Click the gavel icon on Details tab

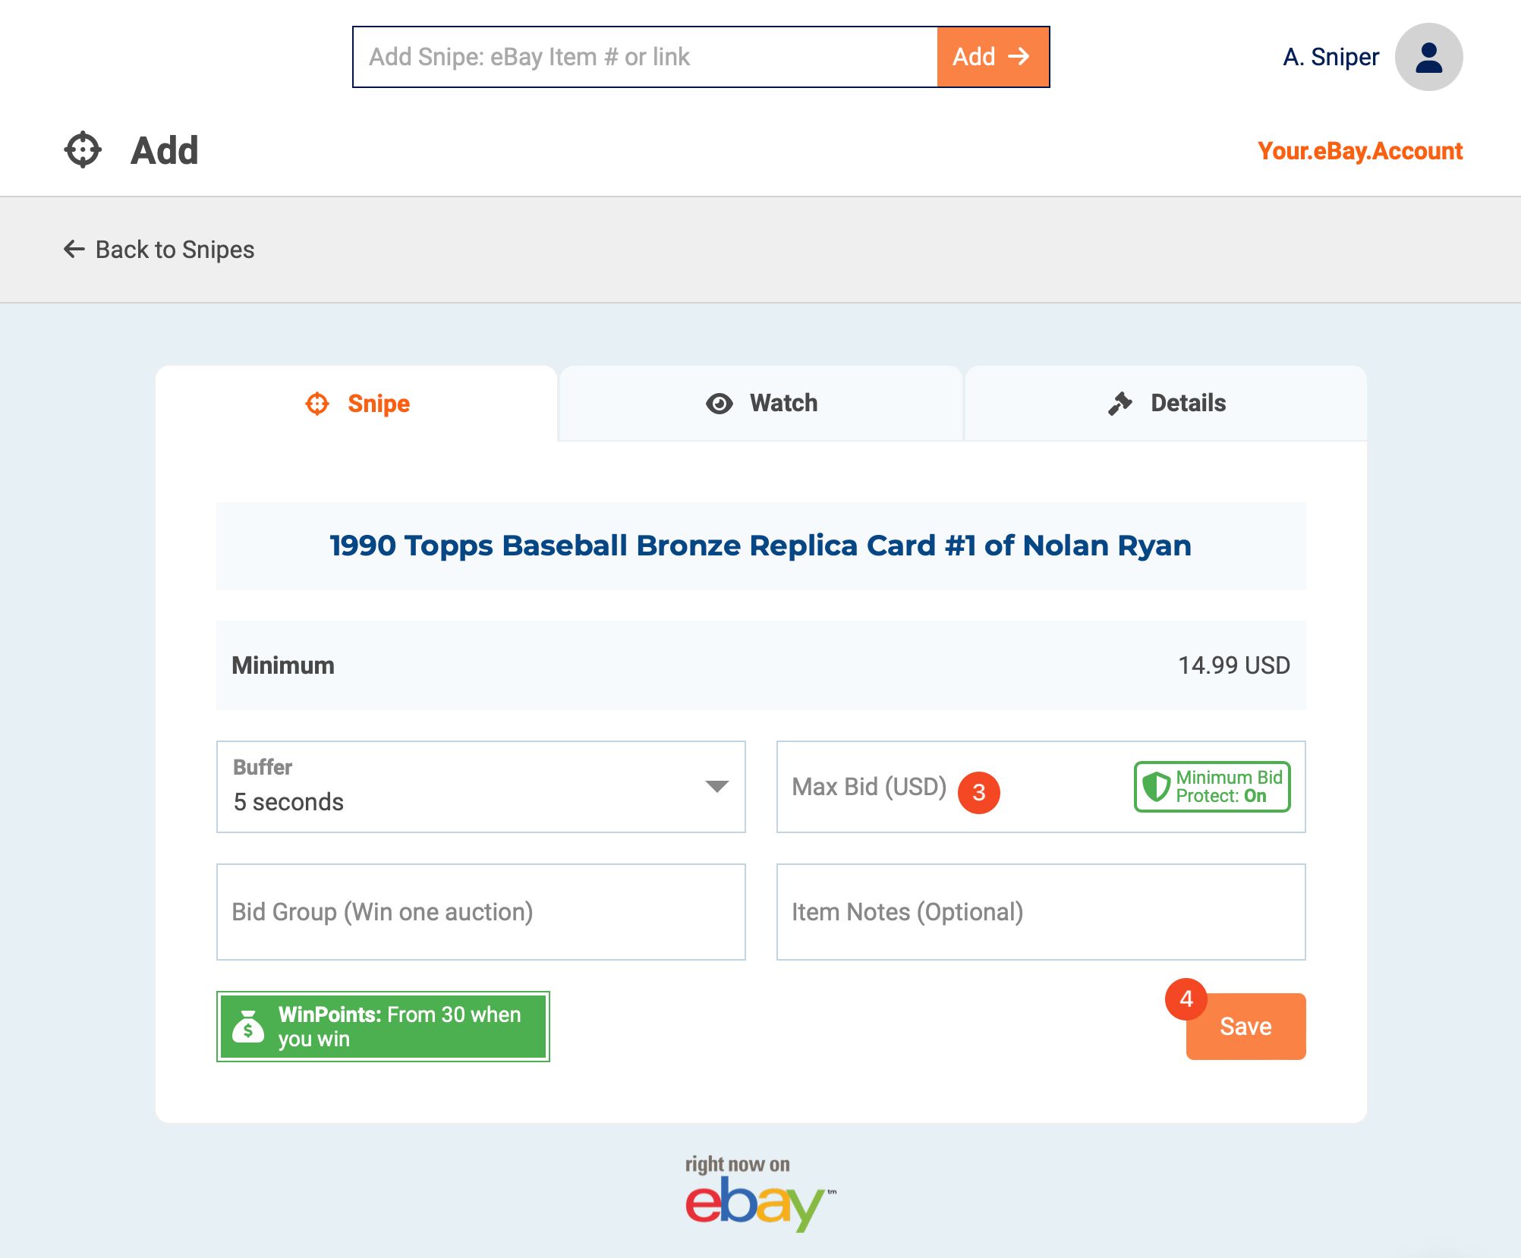1119,404
